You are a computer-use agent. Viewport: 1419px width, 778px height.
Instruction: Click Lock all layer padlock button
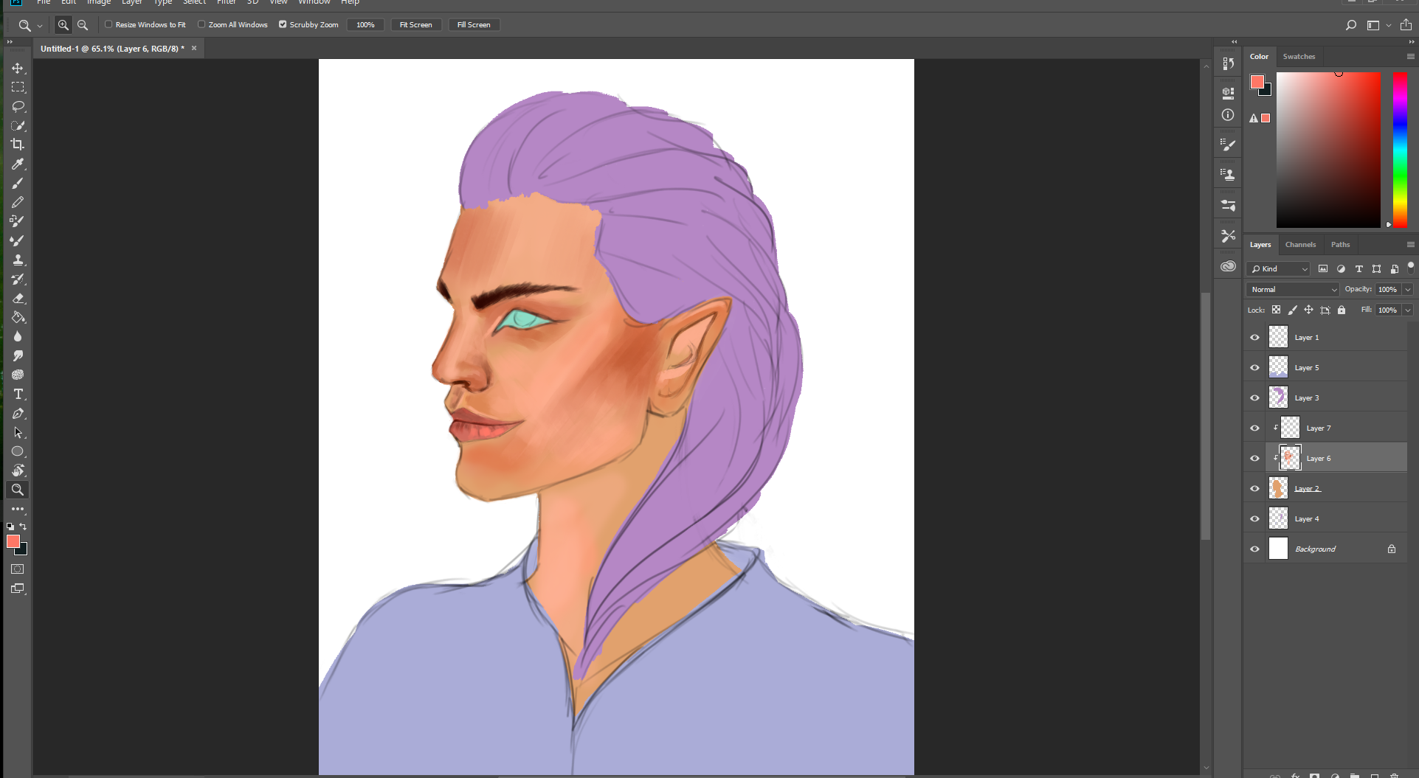coord(1342,310)
